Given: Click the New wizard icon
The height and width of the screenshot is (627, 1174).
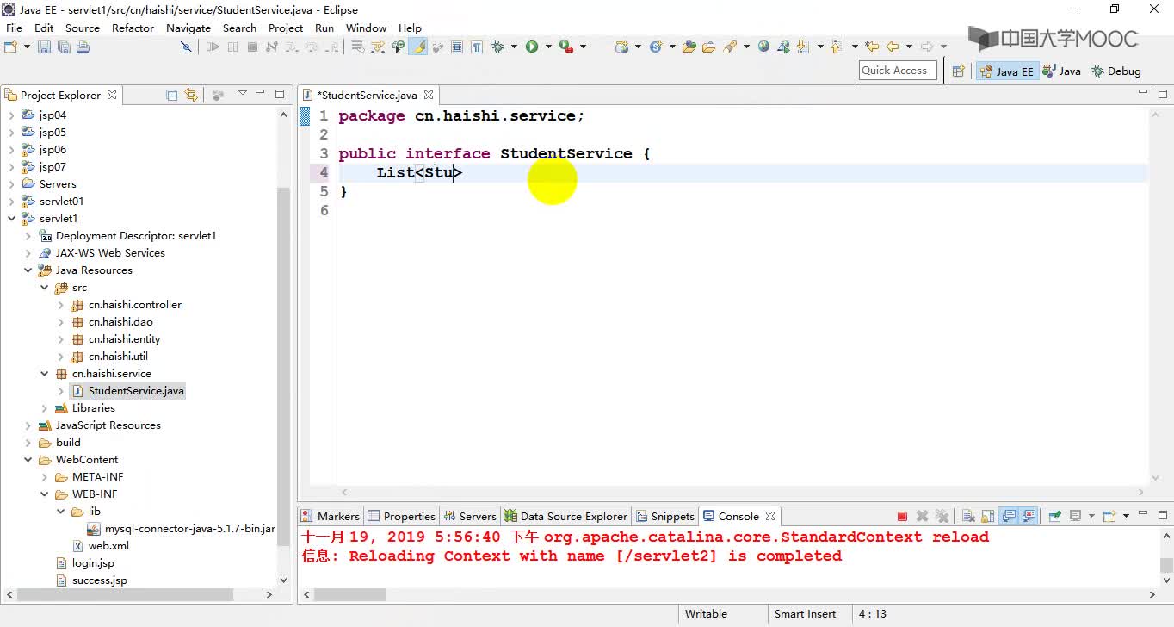Looking at the screenshot, I should pyautogui.click(x=10, y=47).
